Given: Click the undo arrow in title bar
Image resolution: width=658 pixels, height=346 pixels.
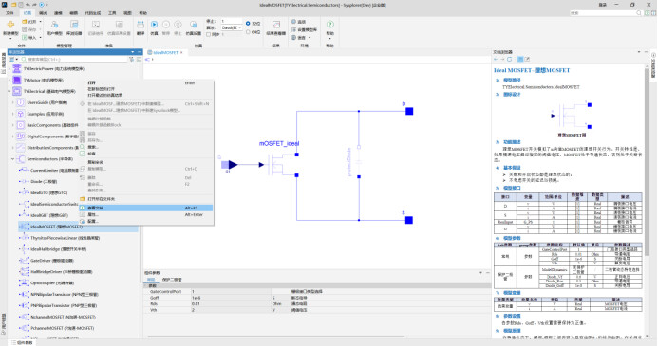Looking at the screenshot, I should click(x=28, y=5).
